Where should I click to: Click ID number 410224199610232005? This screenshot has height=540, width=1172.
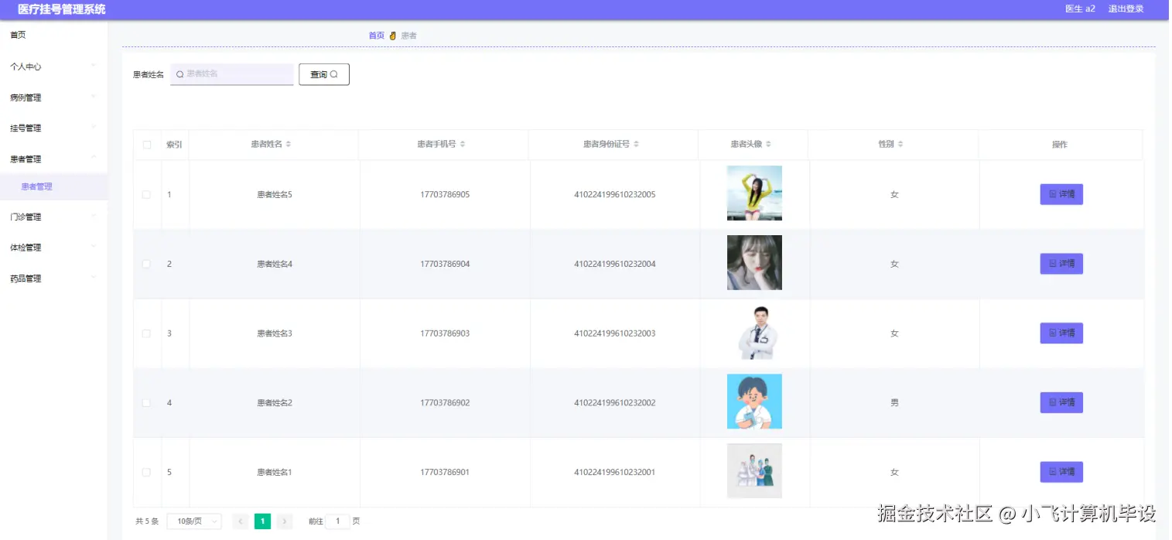coord(615,195)
